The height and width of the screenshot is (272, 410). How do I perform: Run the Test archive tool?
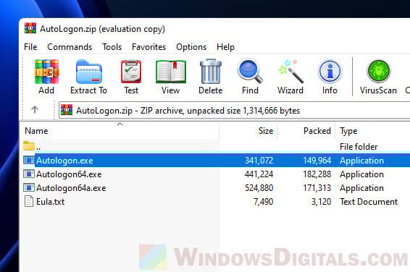point(131,72)
